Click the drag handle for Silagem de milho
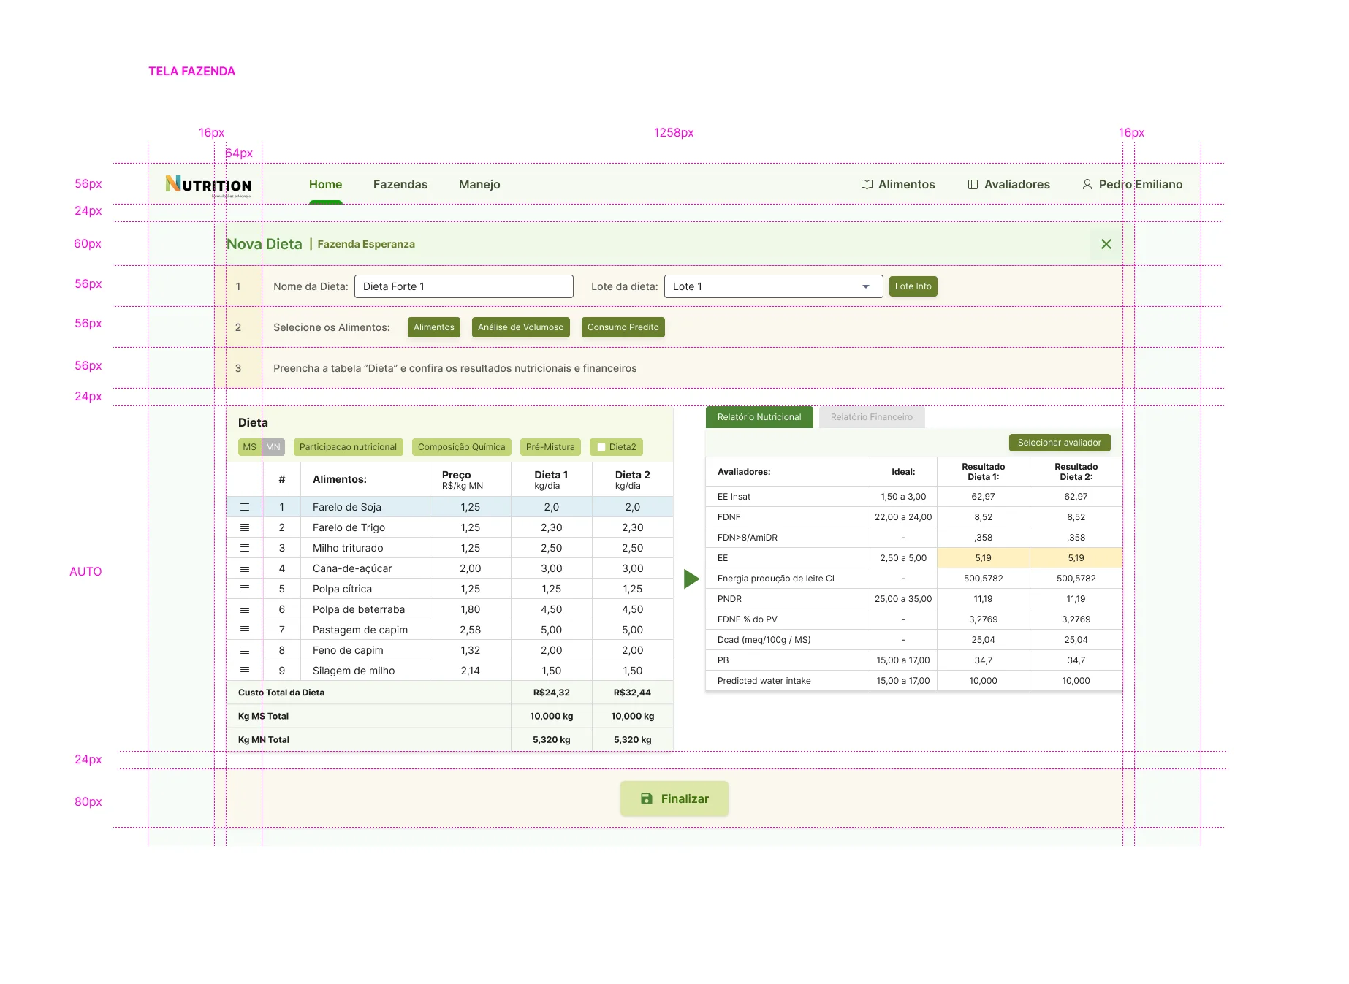Viewport: 1349px width, 984px height. pos(245,671)
